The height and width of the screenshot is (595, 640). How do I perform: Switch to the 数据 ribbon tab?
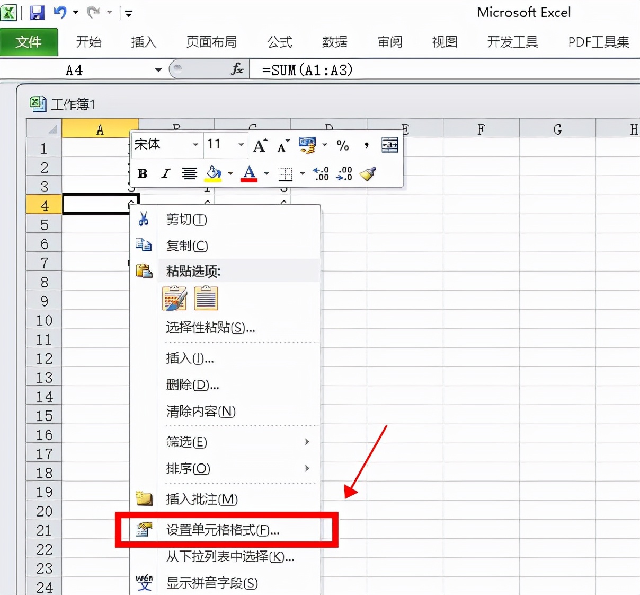pyautogui.click(x=334, y=42)
